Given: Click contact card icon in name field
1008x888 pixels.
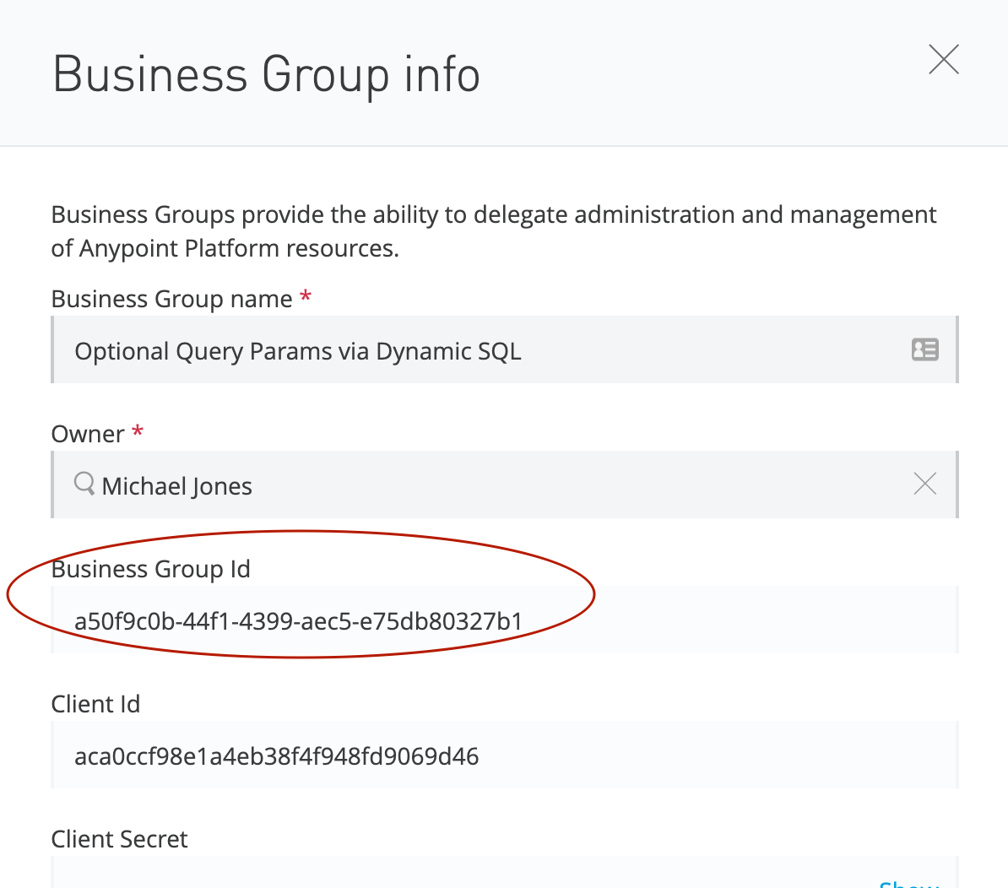Looking at the screenshot, I should click(x=924, y=349).
